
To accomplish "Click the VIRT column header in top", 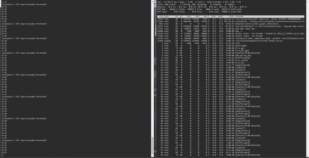I will pyautogui.click(x=189, y=17).
